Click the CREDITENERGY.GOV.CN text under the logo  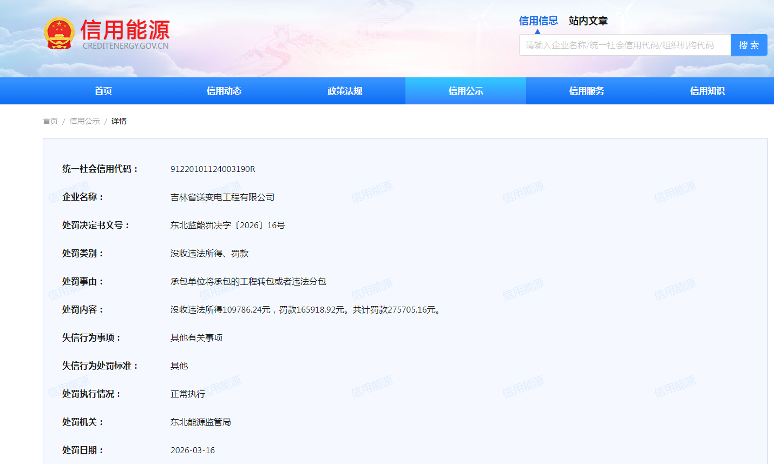[x=126, y=46]
